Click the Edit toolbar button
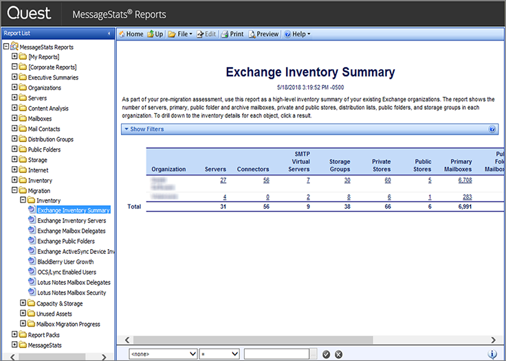506x361 pixels. [x=206, y=34]
